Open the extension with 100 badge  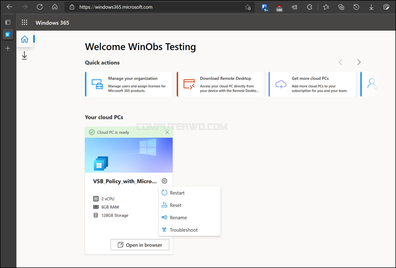point(279,8)
